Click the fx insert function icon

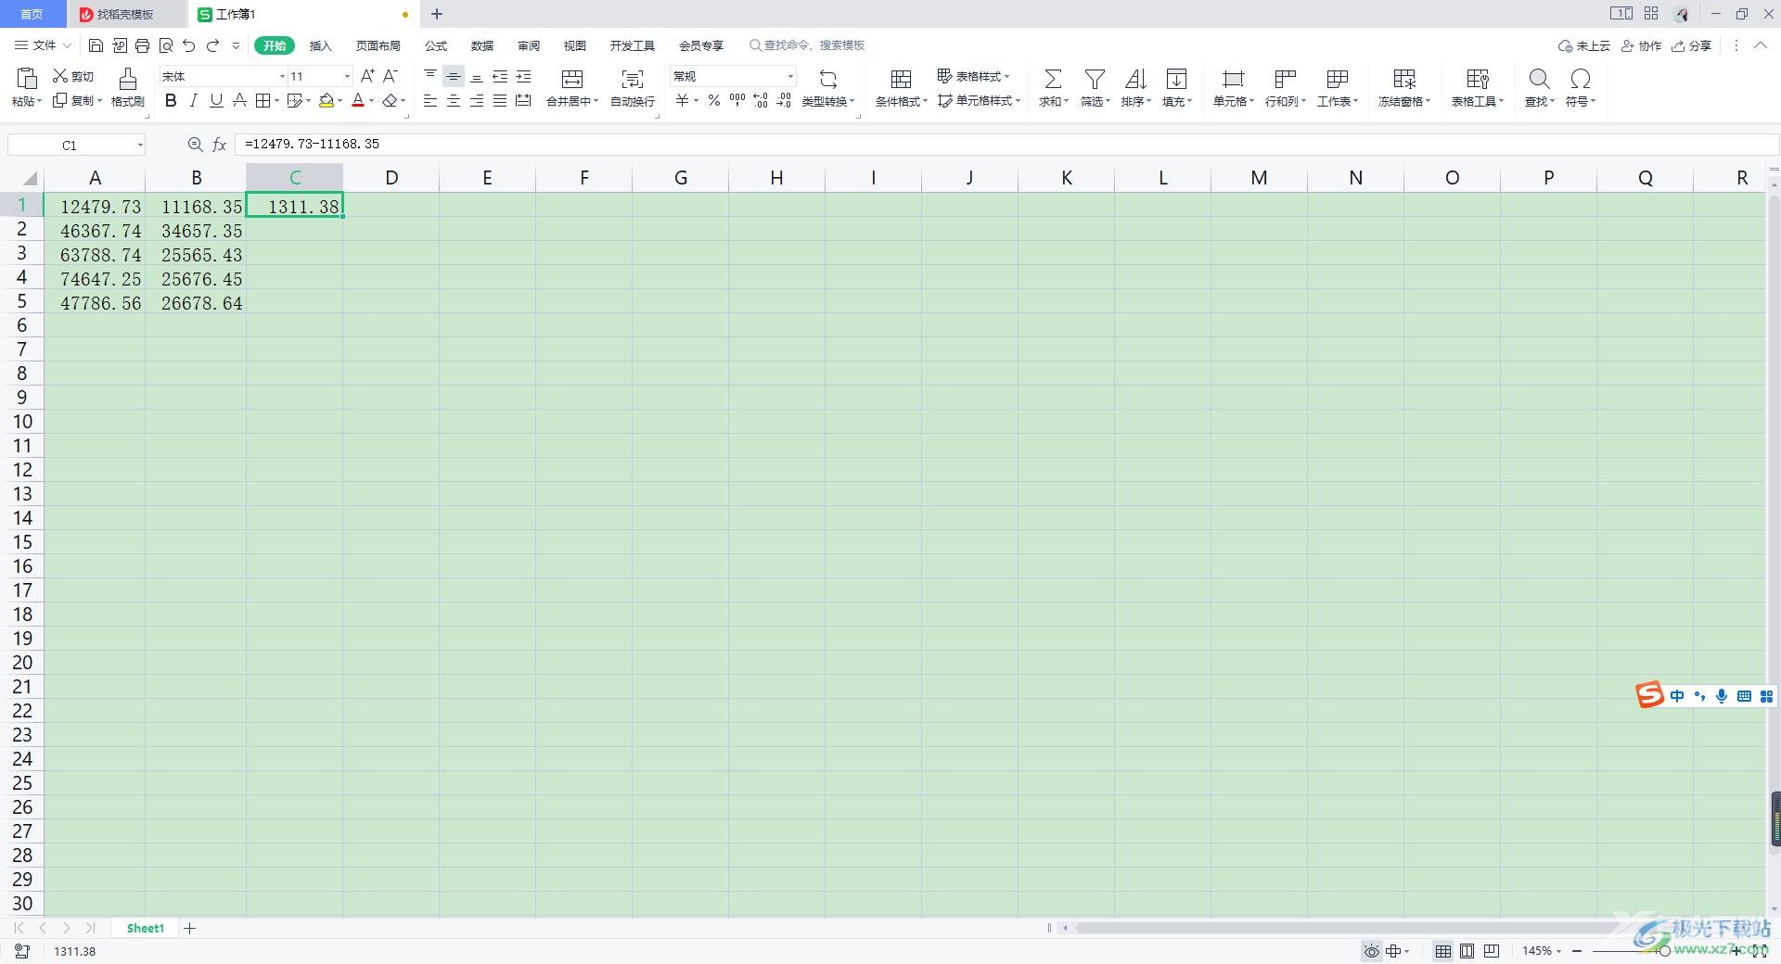pos(220,145)
